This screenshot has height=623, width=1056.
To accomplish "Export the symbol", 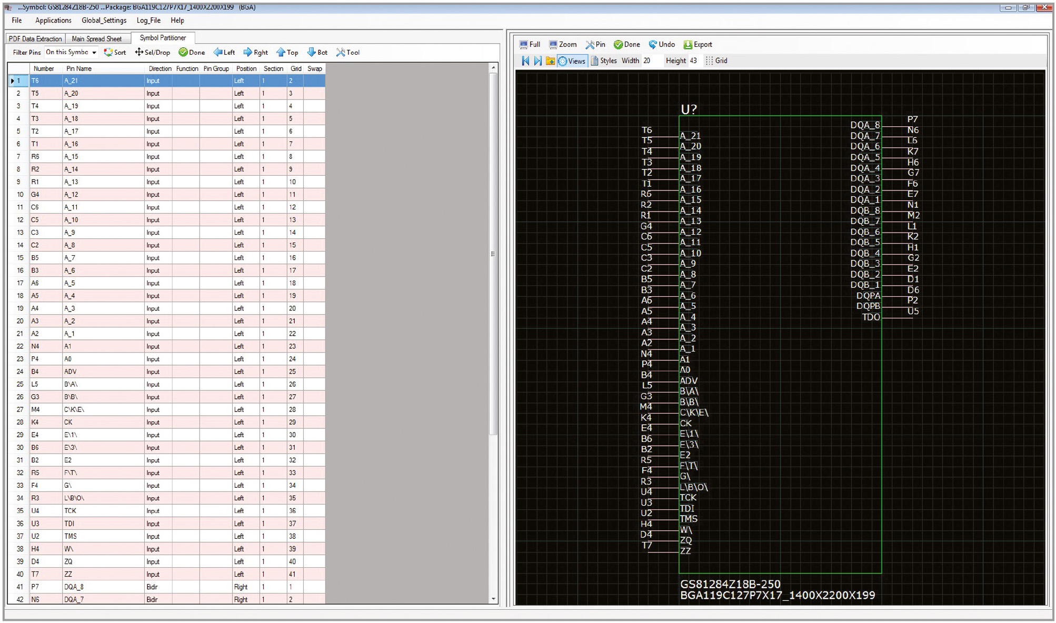I will click(x=698, y=44).
